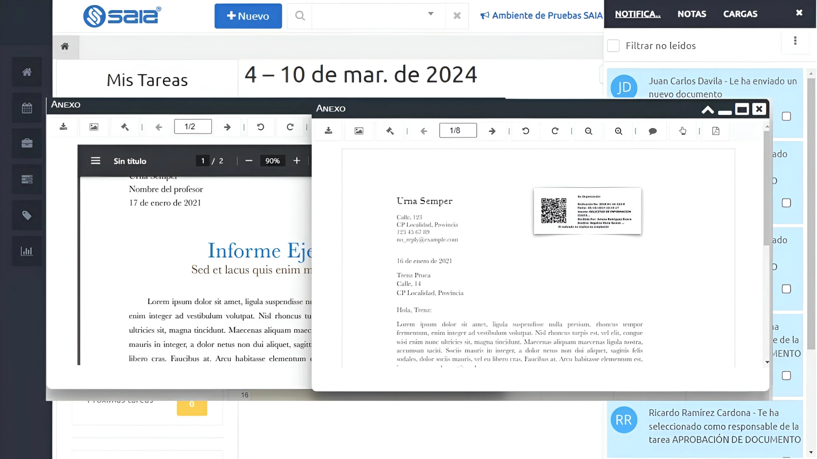This screenshot has width=817, height=459.
Task: Enable the Filtrar no leidos checkbox
Action: [613, 46]
